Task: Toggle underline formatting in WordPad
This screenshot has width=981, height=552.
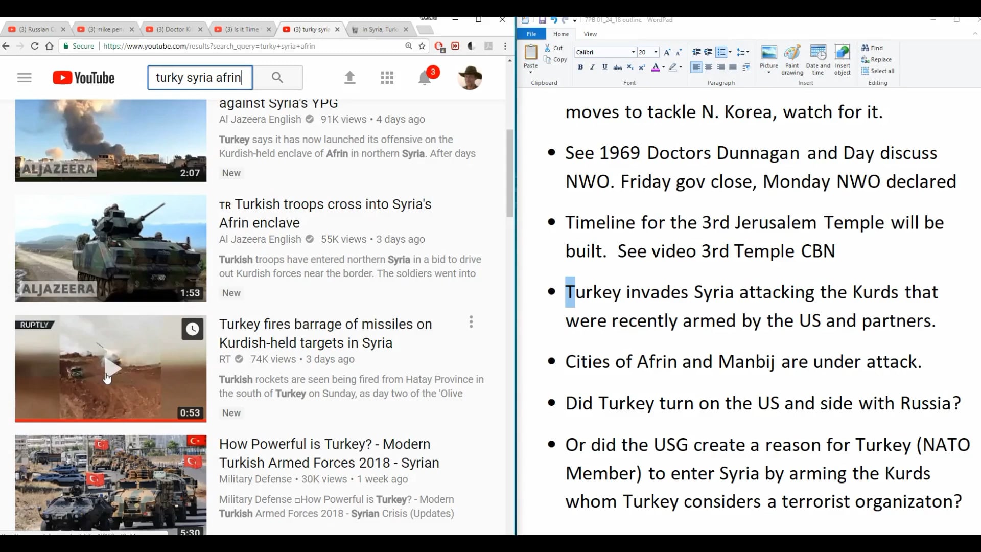Action: [x=604, y=67]
